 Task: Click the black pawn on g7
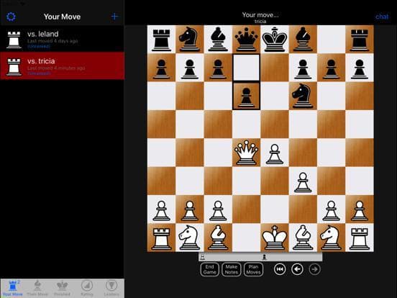click(331, 68)
